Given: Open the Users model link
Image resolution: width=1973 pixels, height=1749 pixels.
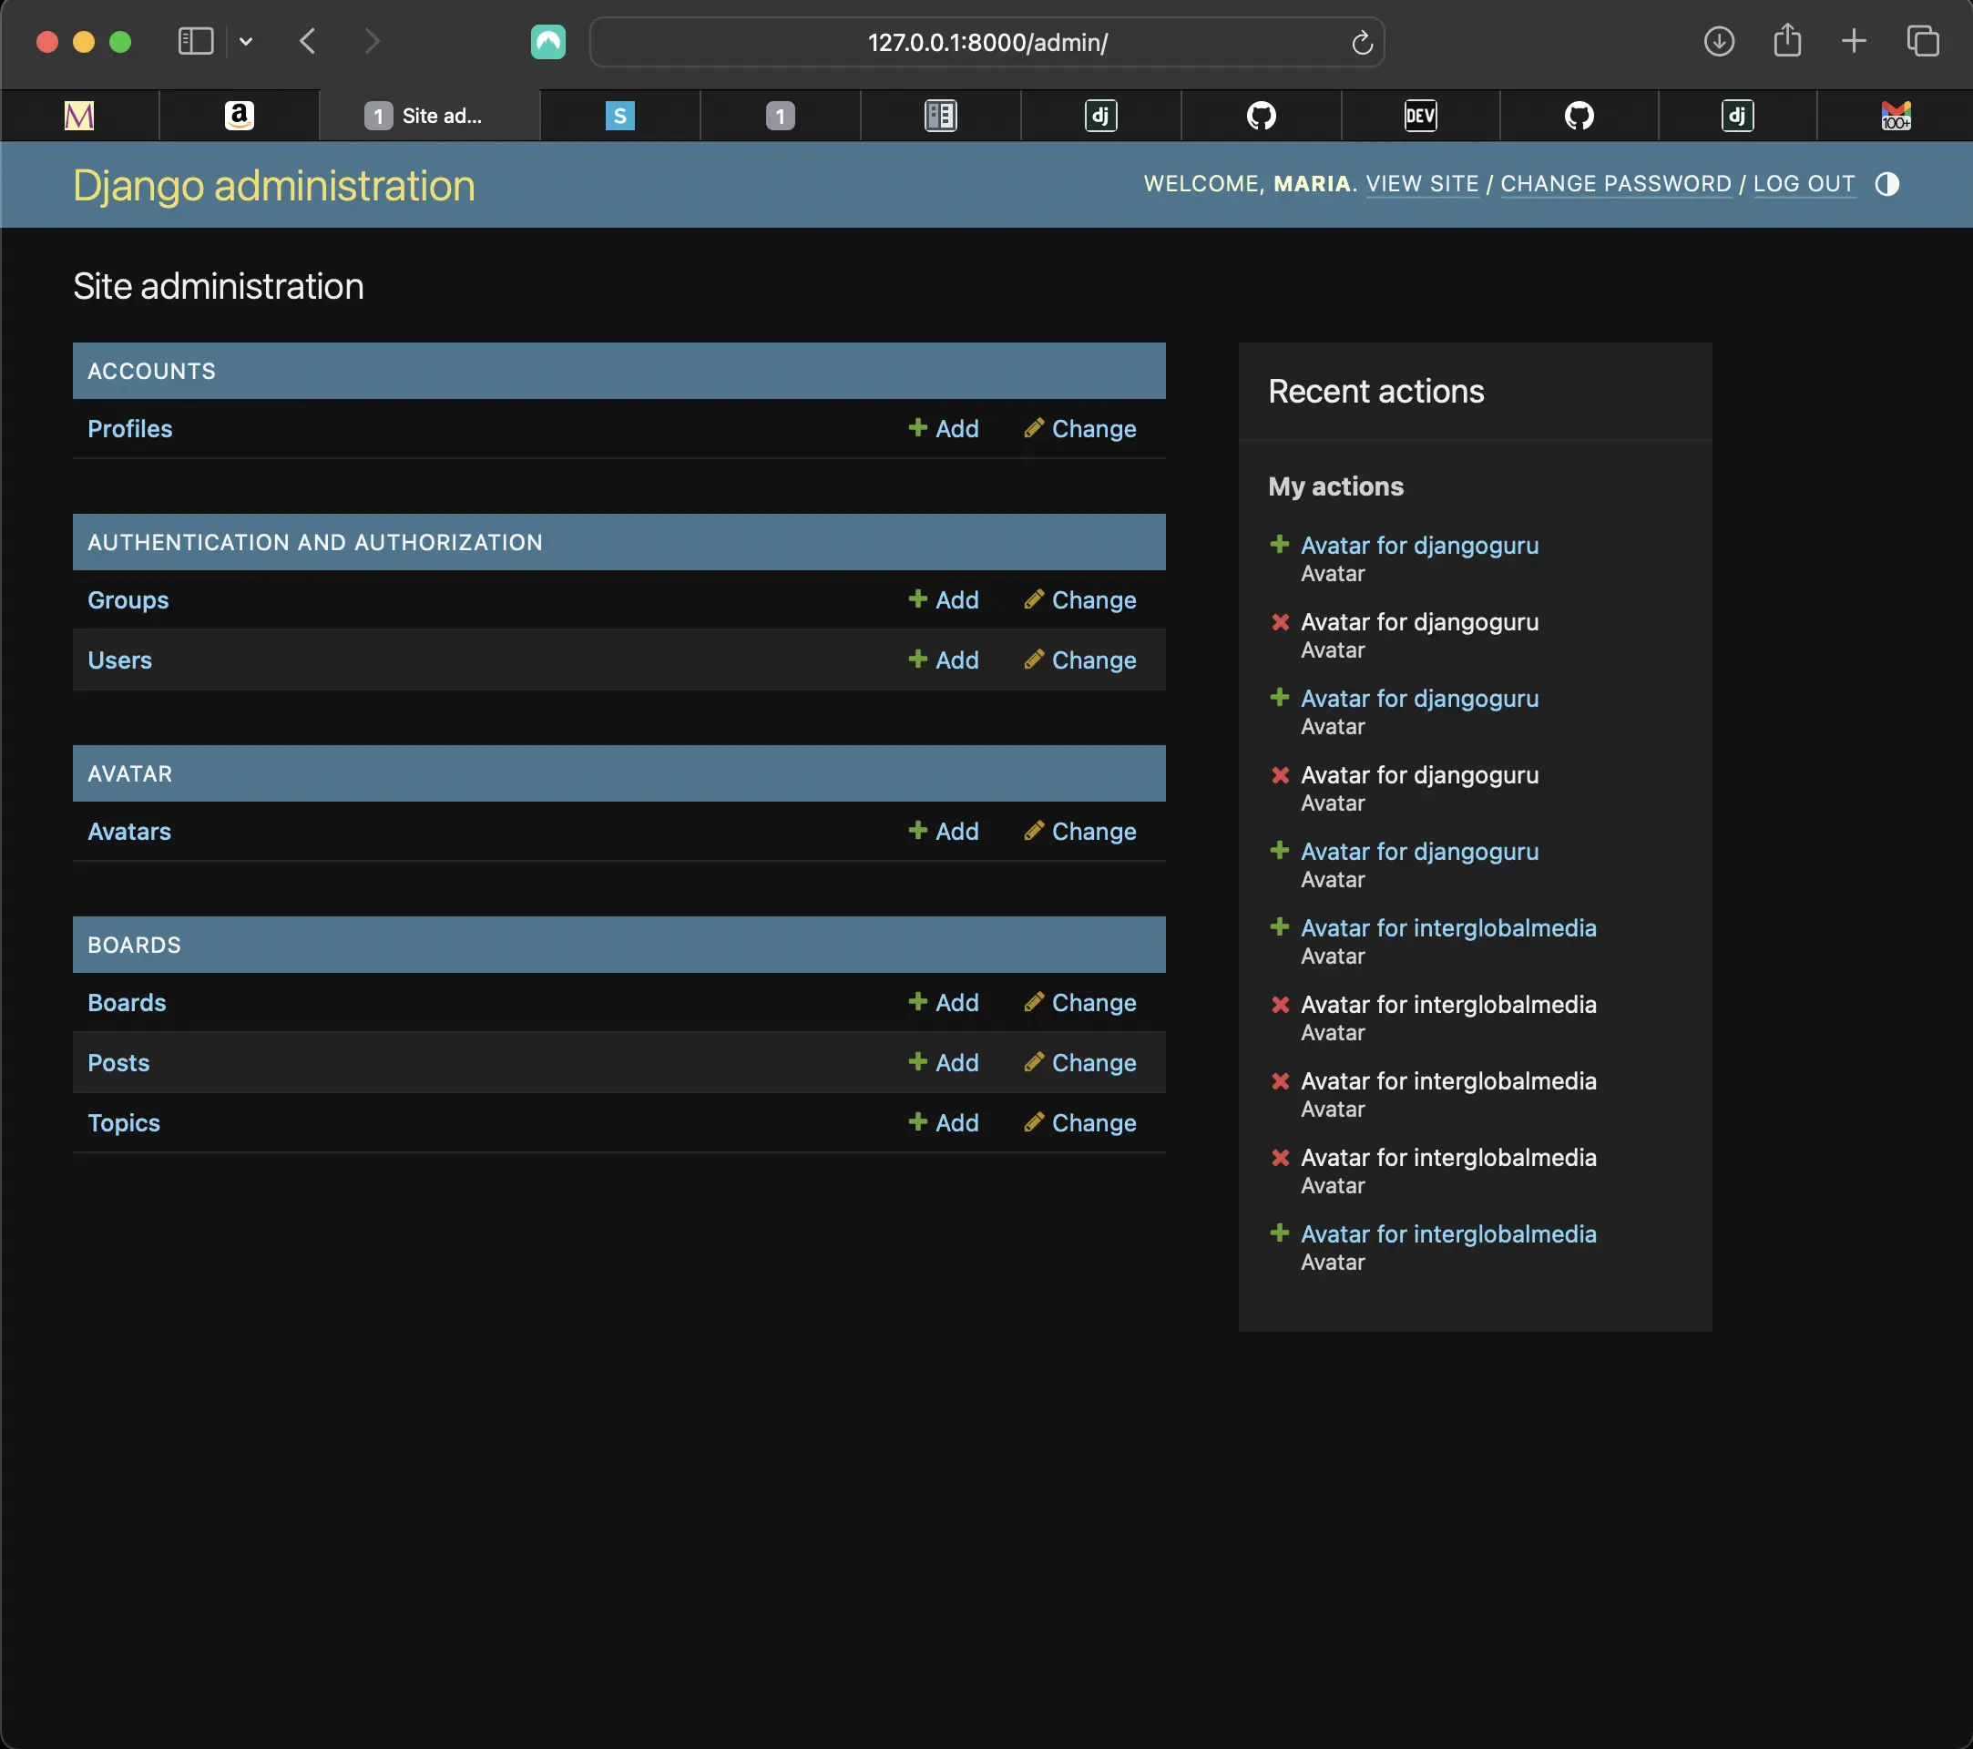Looking at the screenshot, I should tap(119, 660).
